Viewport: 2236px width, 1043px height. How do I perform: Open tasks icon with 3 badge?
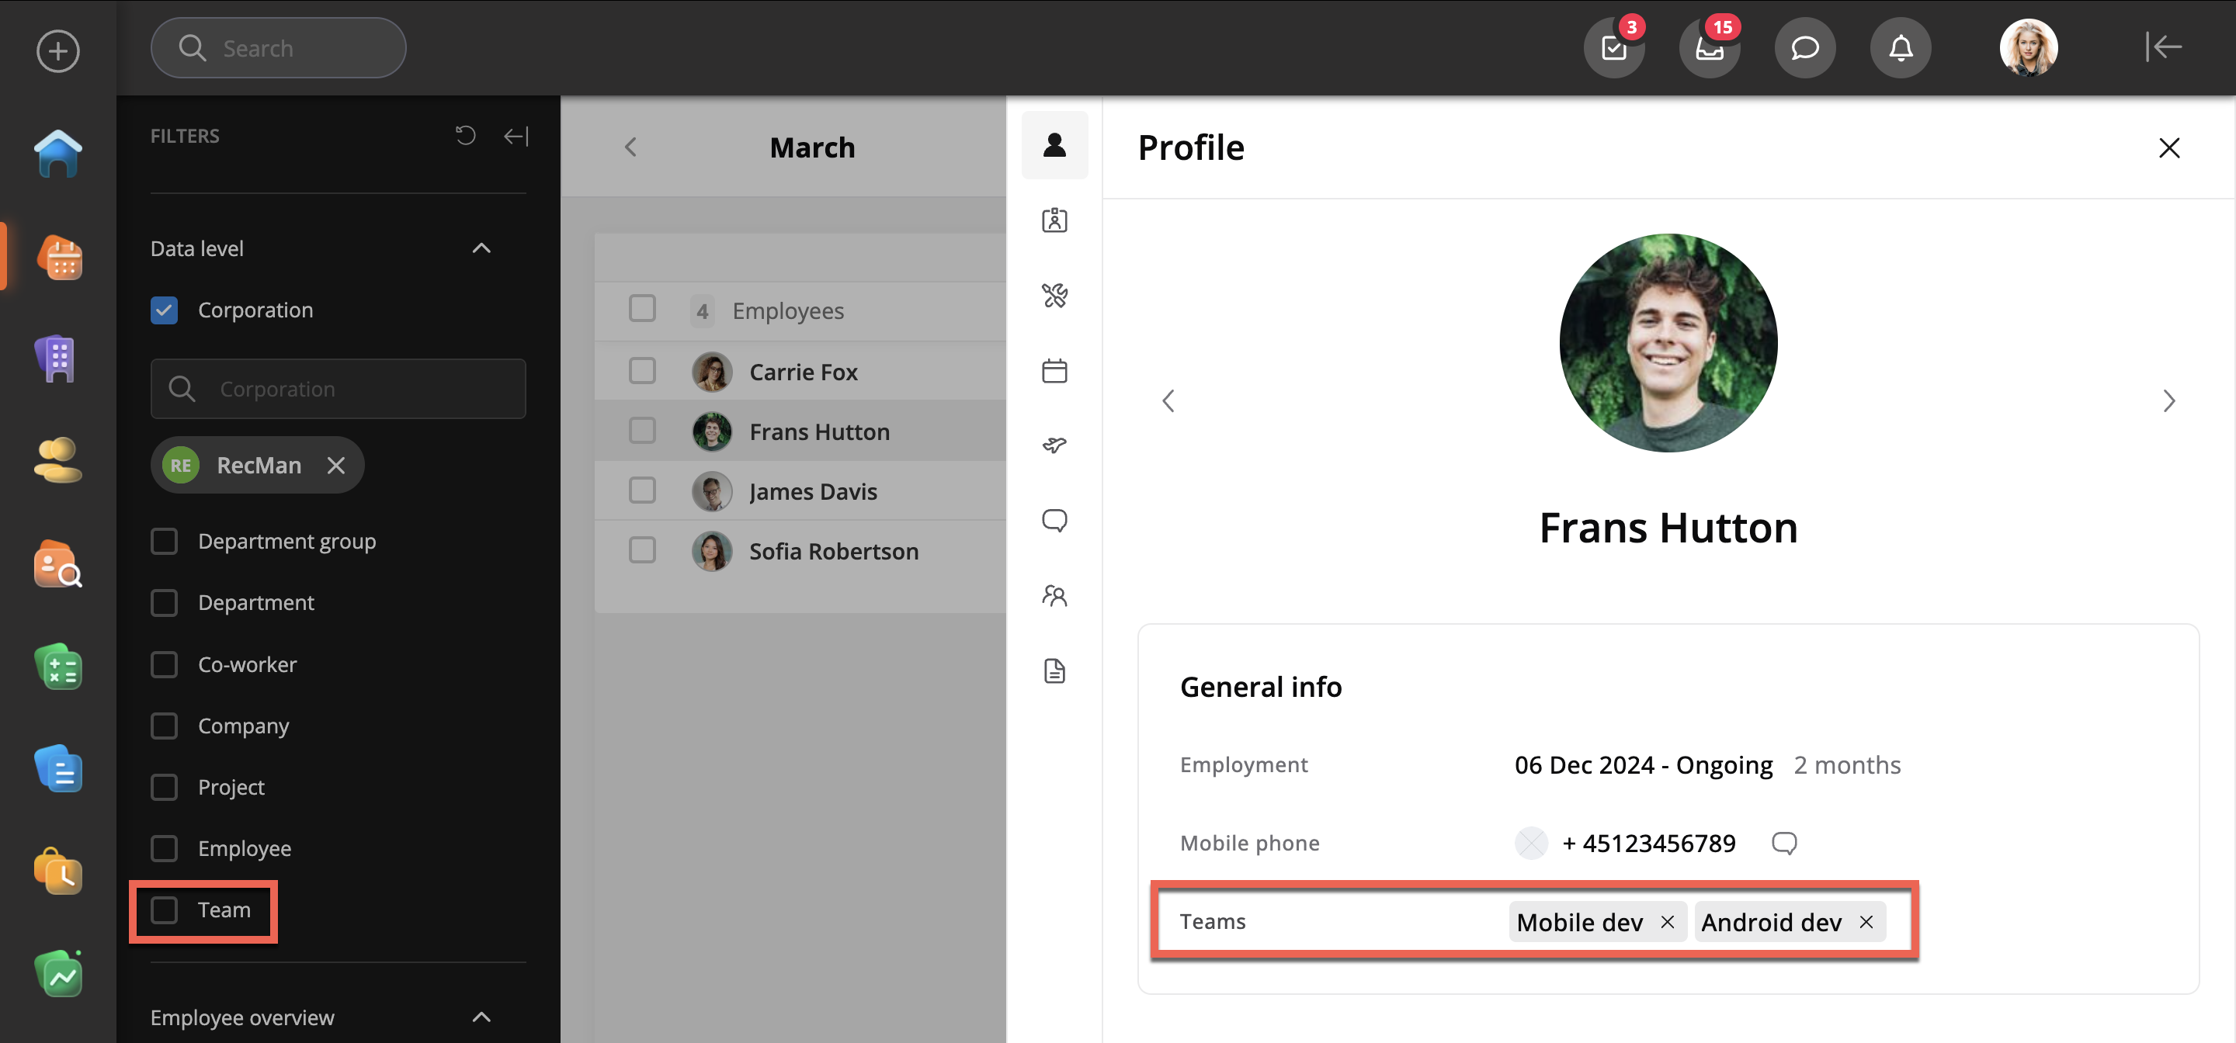pyautogui.click(x=1613, y=47)
